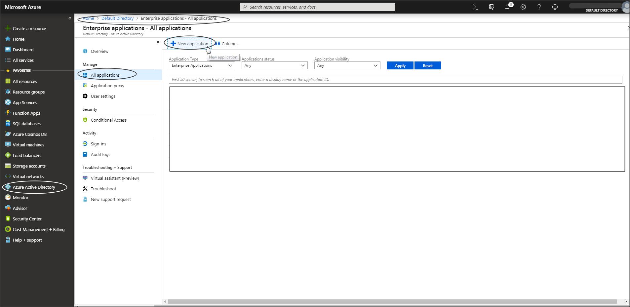Click the Function Apps lightning icon
Viewport: 630px width, 307px height.
pos(8,113)
